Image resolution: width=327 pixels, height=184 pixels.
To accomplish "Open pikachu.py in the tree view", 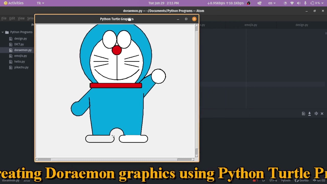I will coord(21,67).
